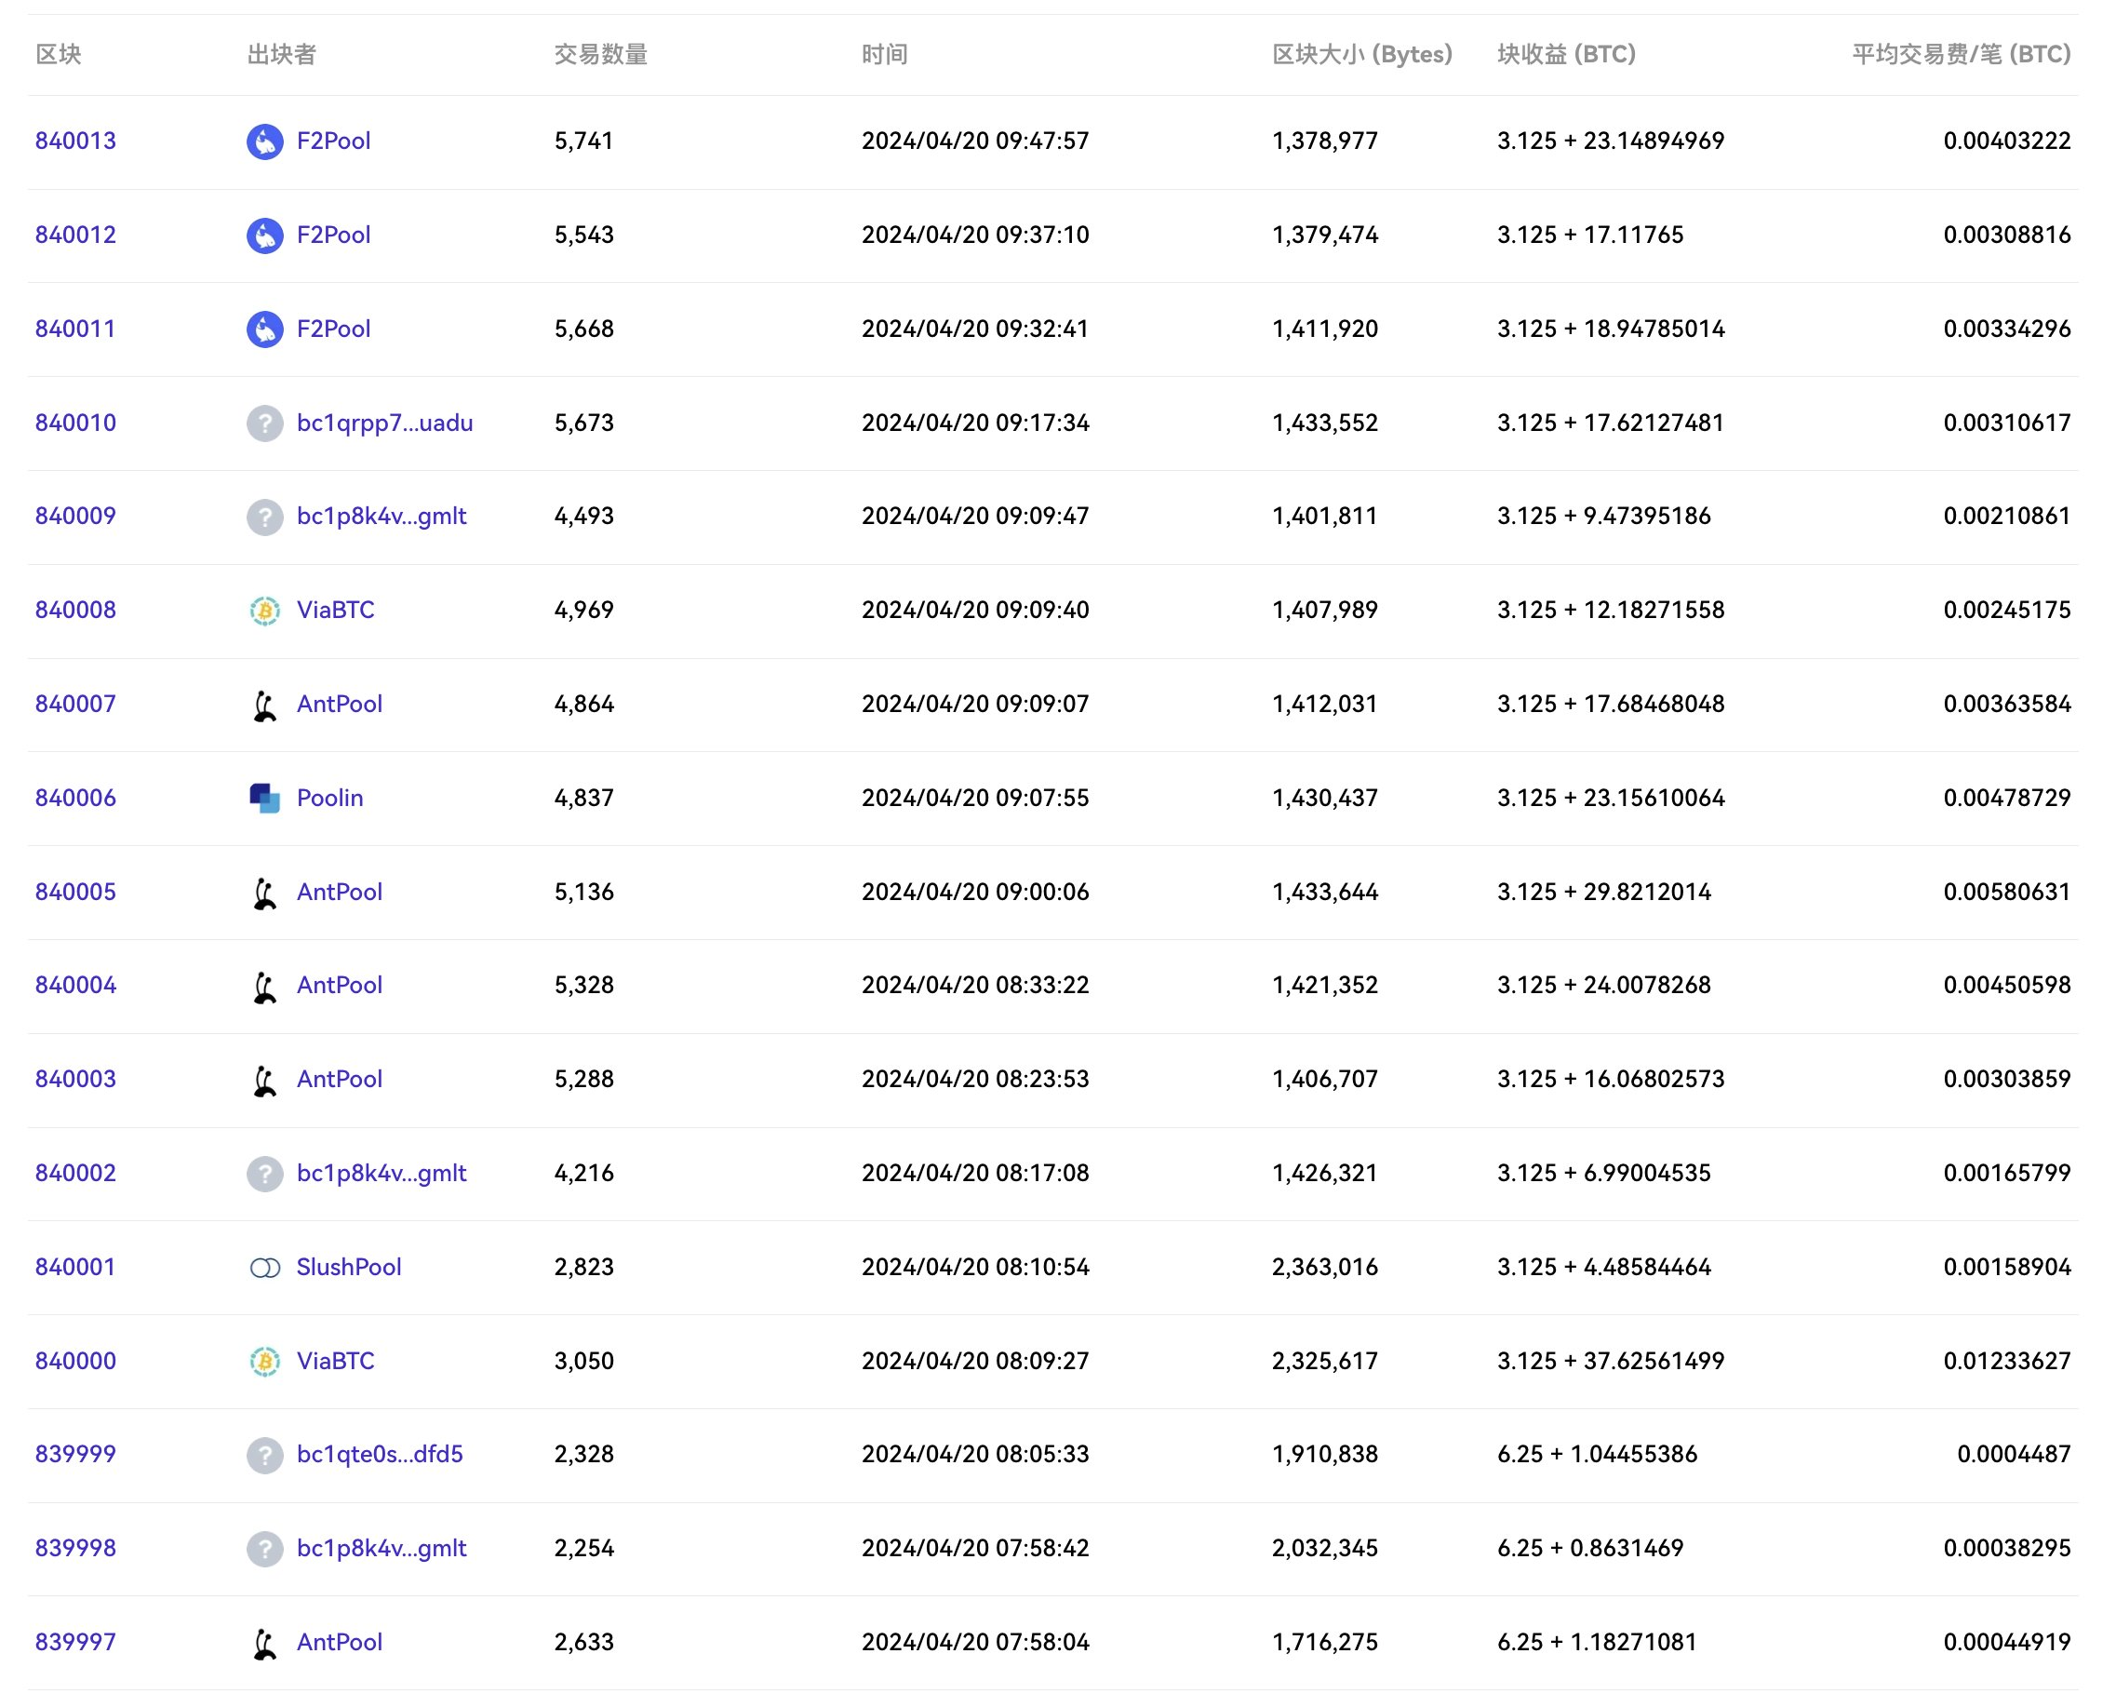
Task: Select the SlushPool icon at block 840001
Action: (x=265, y=1266)
